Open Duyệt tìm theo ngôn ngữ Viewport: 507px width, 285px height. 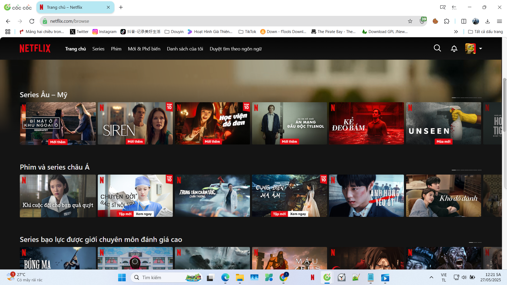pyautogui.click(x=236, y=49)
